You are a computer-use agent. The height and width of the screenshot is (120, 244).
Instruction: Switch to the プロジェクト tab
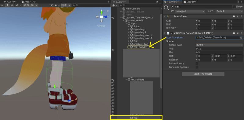[x=190, y=2]
